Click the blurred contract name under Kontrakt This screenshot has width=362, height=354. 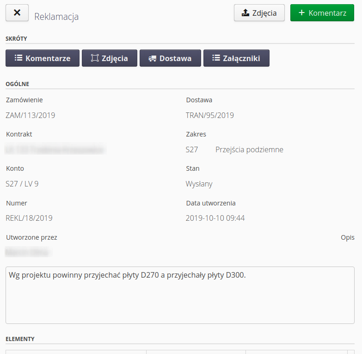[x=55, y=149]
